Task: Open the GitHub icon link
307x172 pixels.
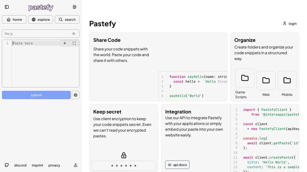Action: point(7,165)
